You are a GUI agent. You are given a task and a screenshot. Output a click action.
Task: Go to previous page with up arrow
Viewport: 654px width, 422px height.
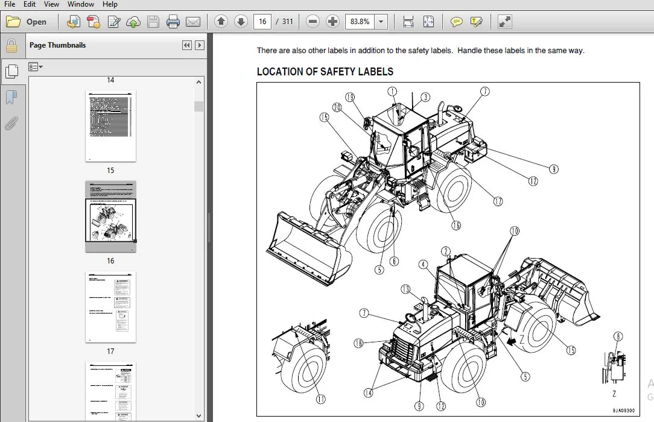coord(221,21)
